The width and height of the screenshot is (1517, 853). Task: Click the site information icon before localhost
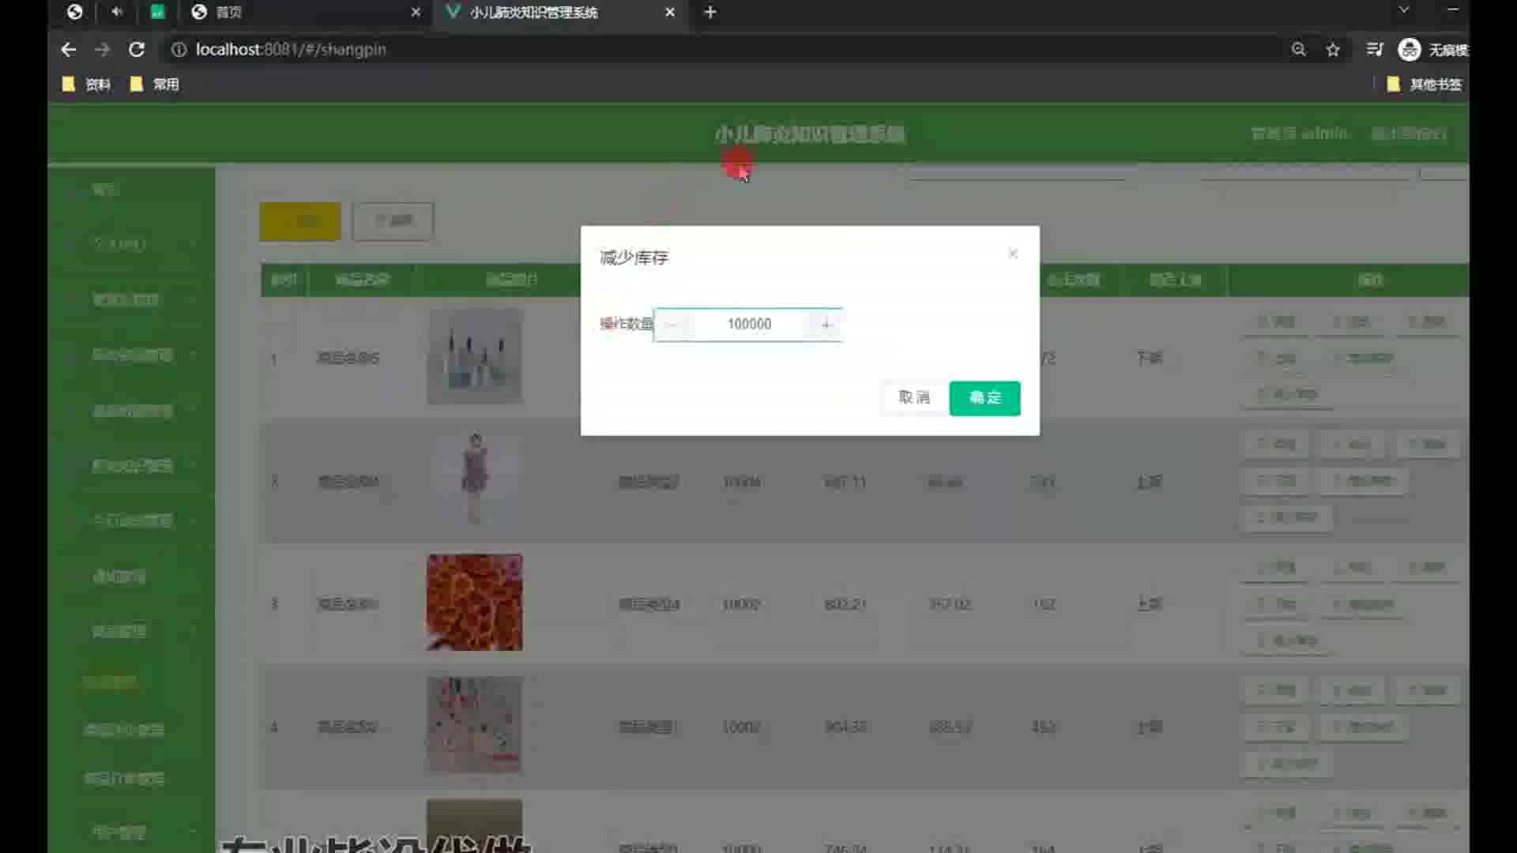click(x=179, y=49)
